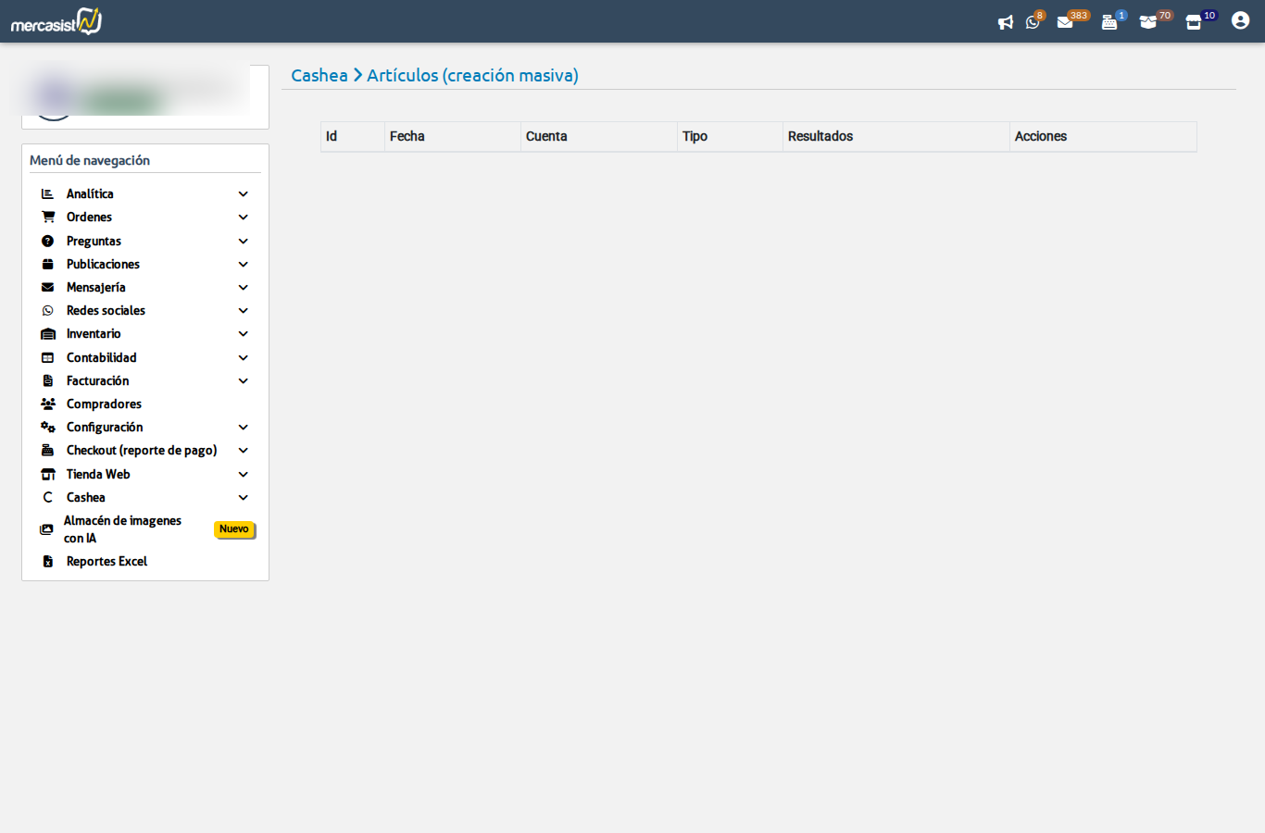Open the Ordenes menu item
Screen dimensions: 1265x833
click(89, 218)
